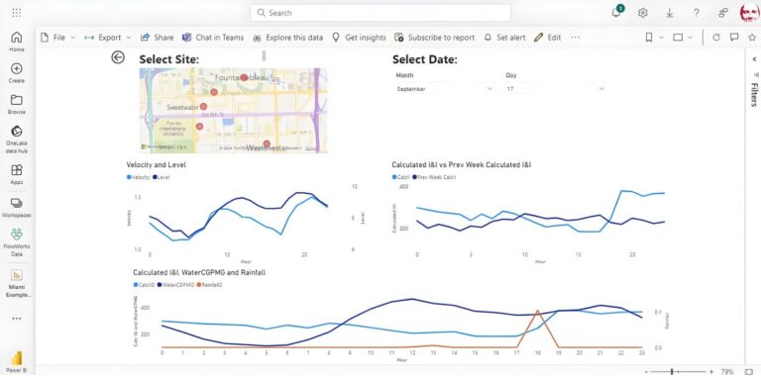Click Level legend item
The image size is (761, 376).
[x=162, y=177]
